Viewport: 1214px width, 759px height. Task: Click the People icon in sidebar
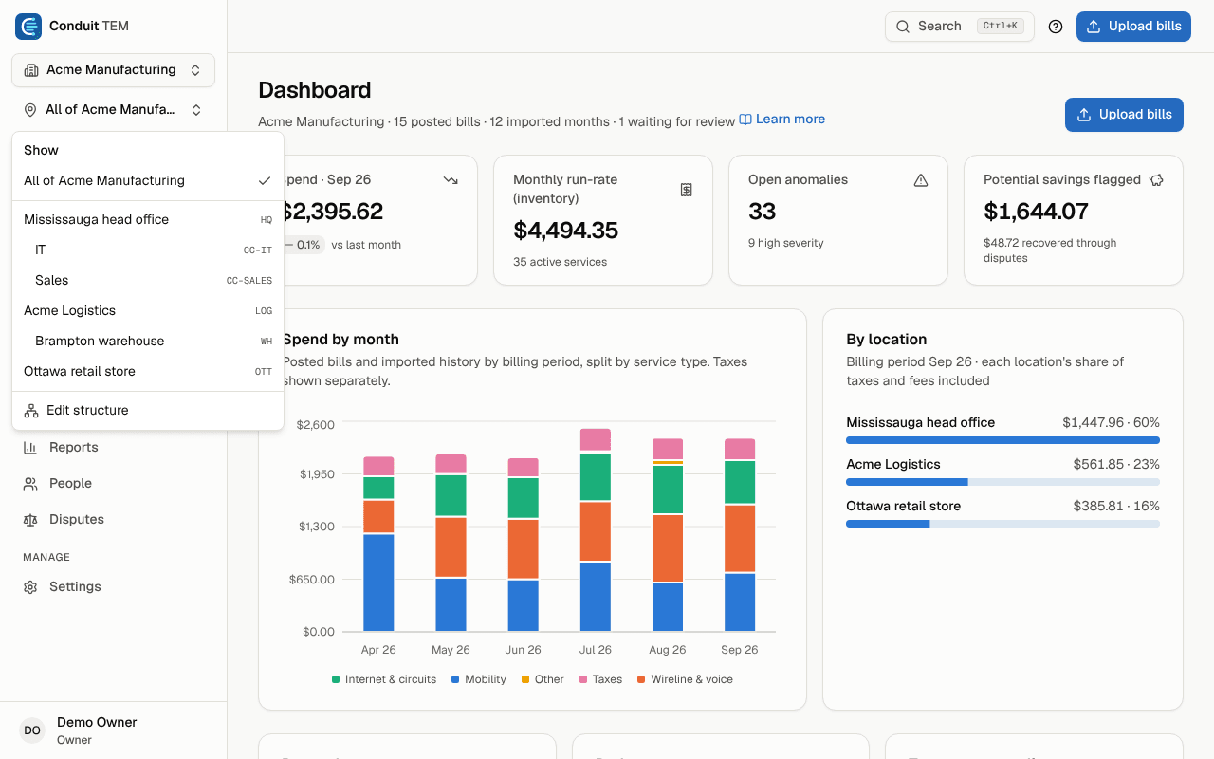pos(30,484)
